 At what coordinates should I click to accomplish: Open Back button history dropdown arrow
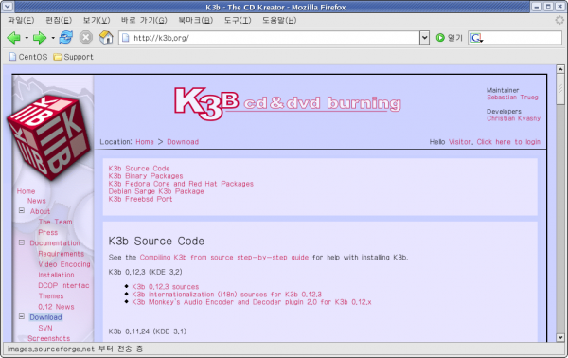point(27,38)
